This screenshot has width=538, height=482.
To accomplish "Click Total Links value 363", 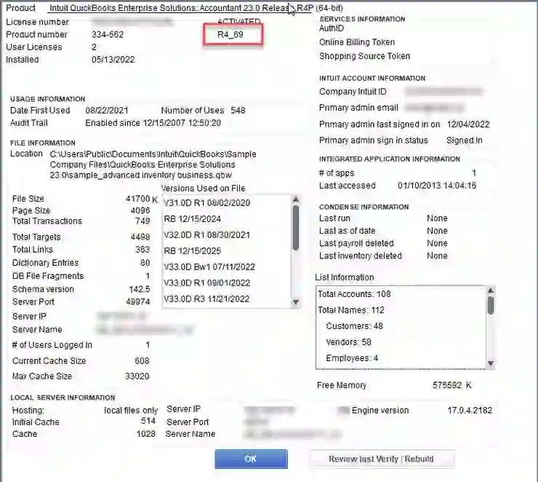I will 142,250.
